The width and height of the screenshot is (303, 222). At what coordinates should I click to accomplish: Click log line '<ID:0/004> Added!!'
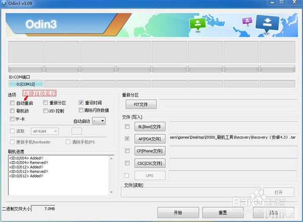click(26, 158)
